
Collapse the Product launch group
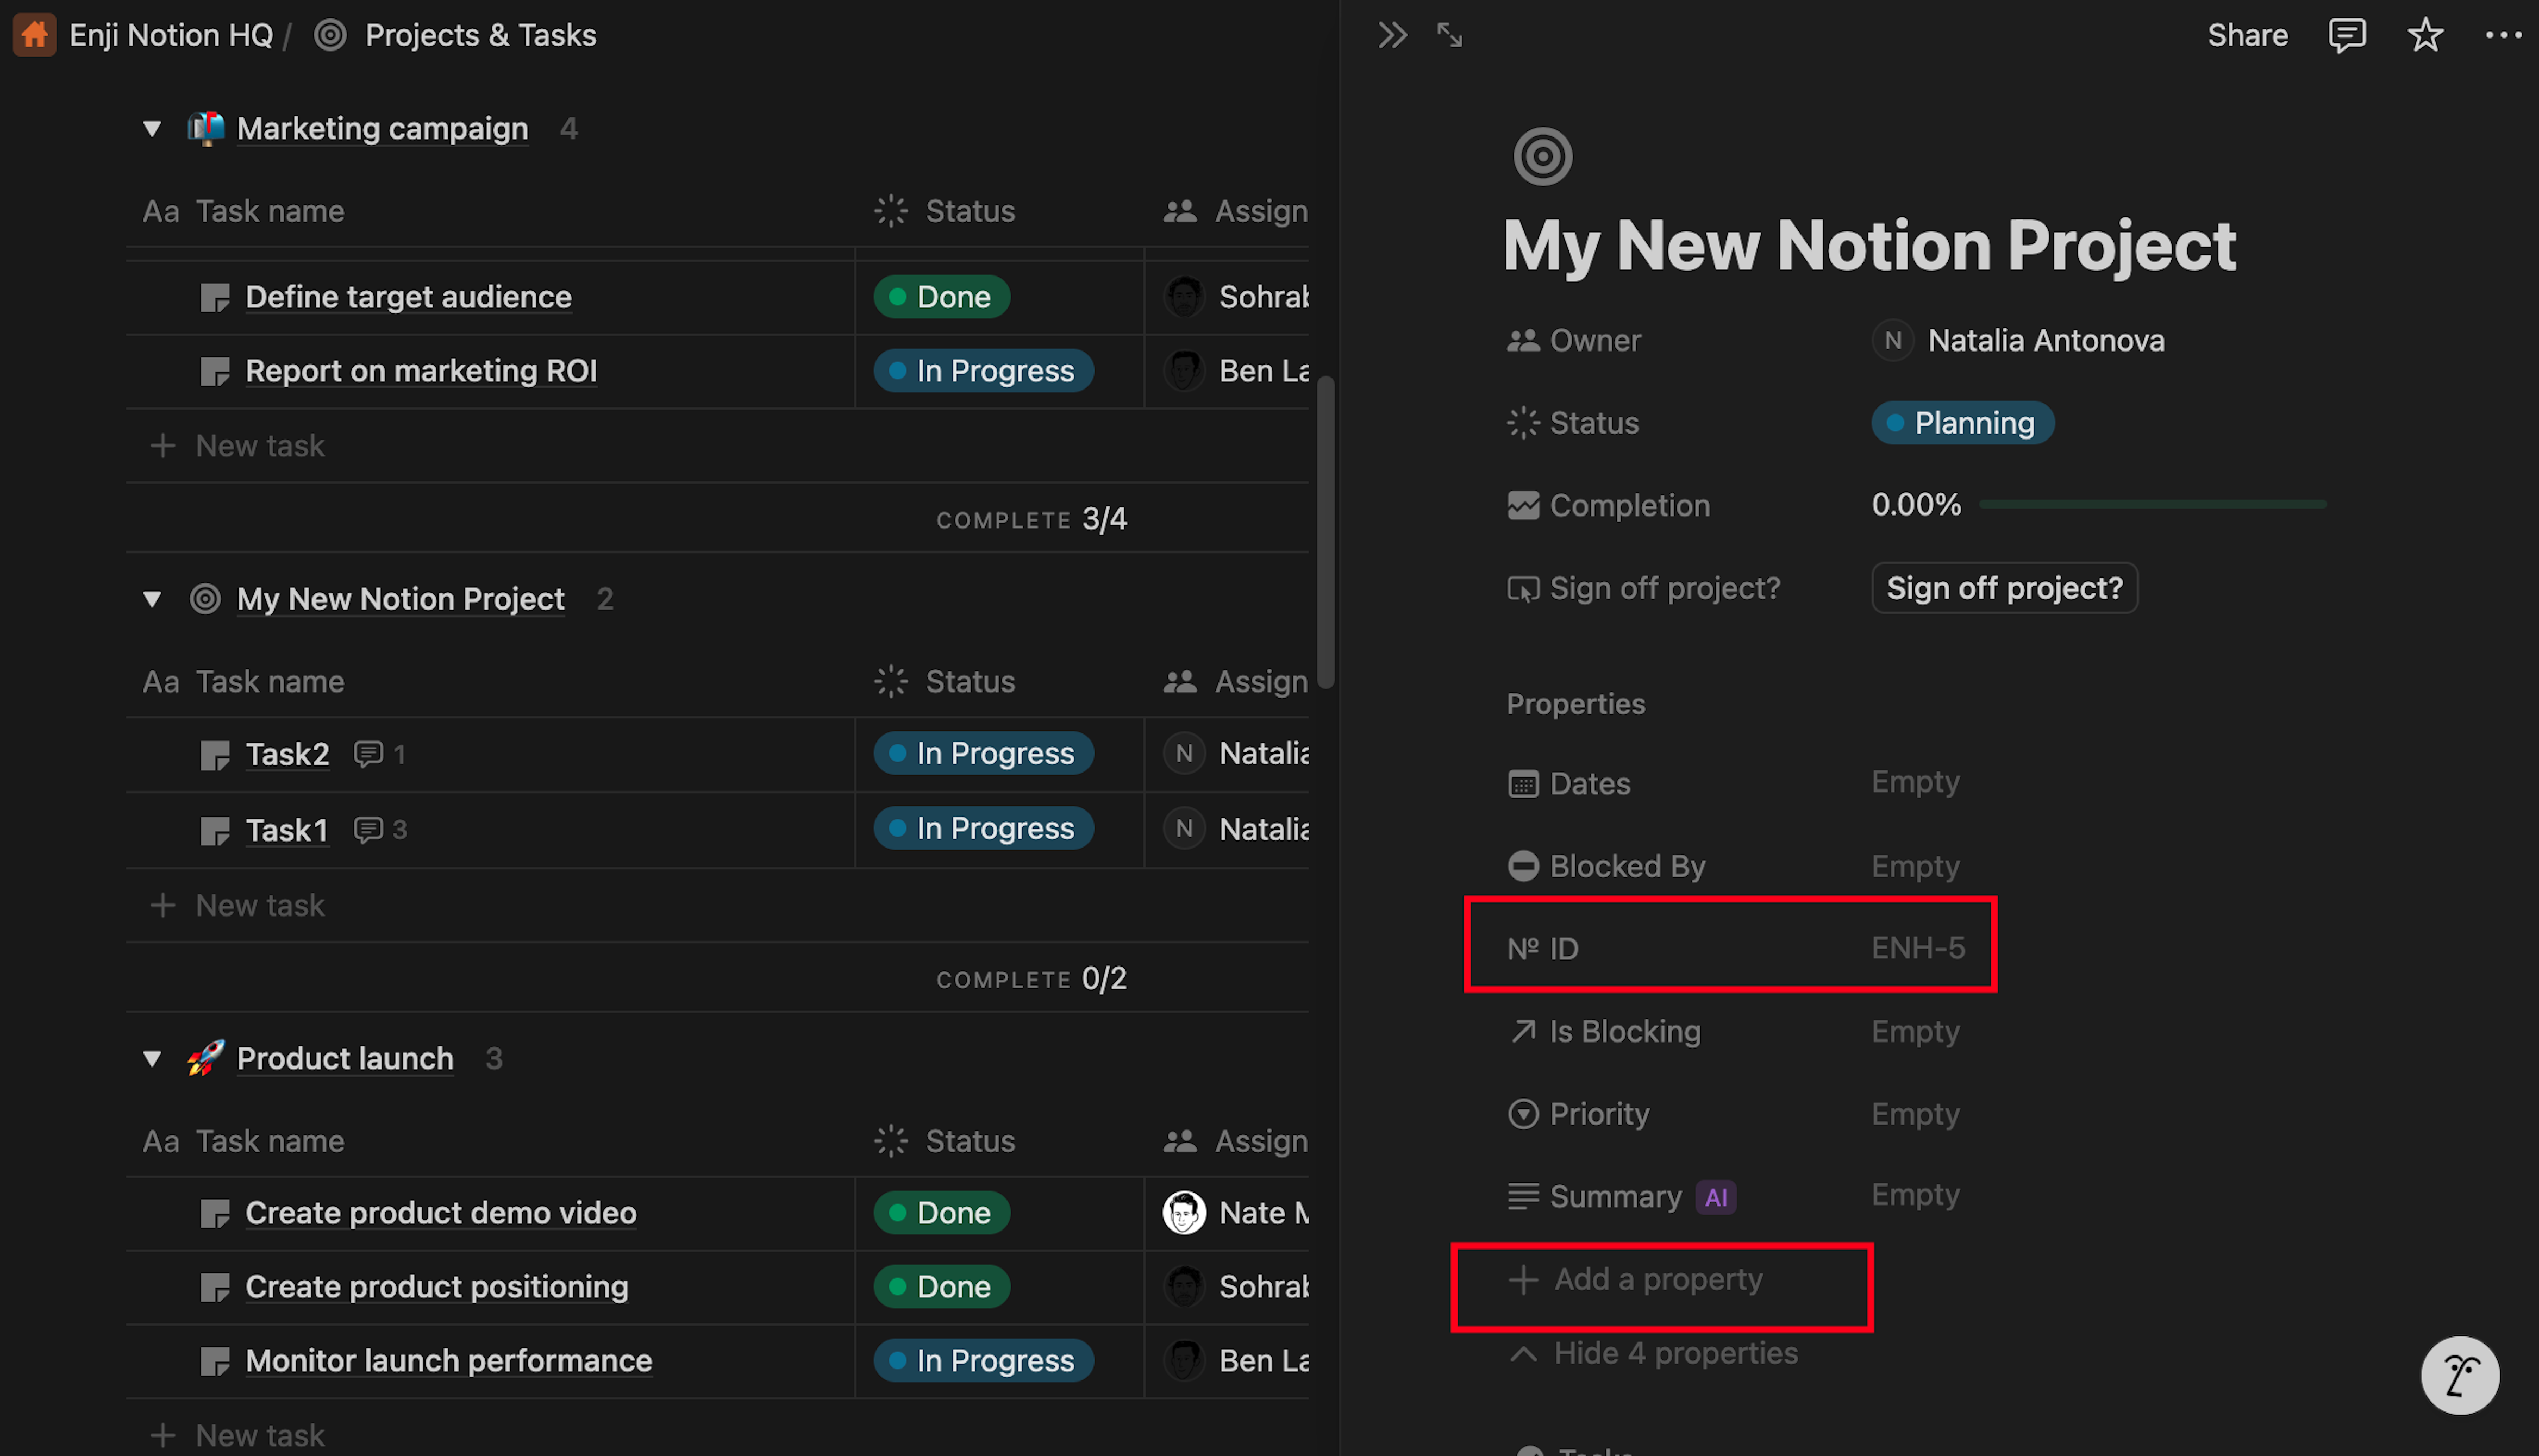(152, 1058)
